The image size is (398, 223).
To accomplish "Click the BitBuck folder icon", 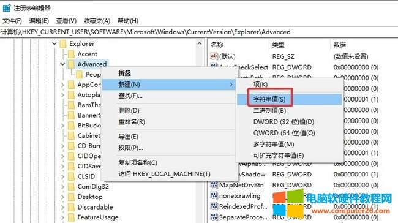I will pos(71,125).
